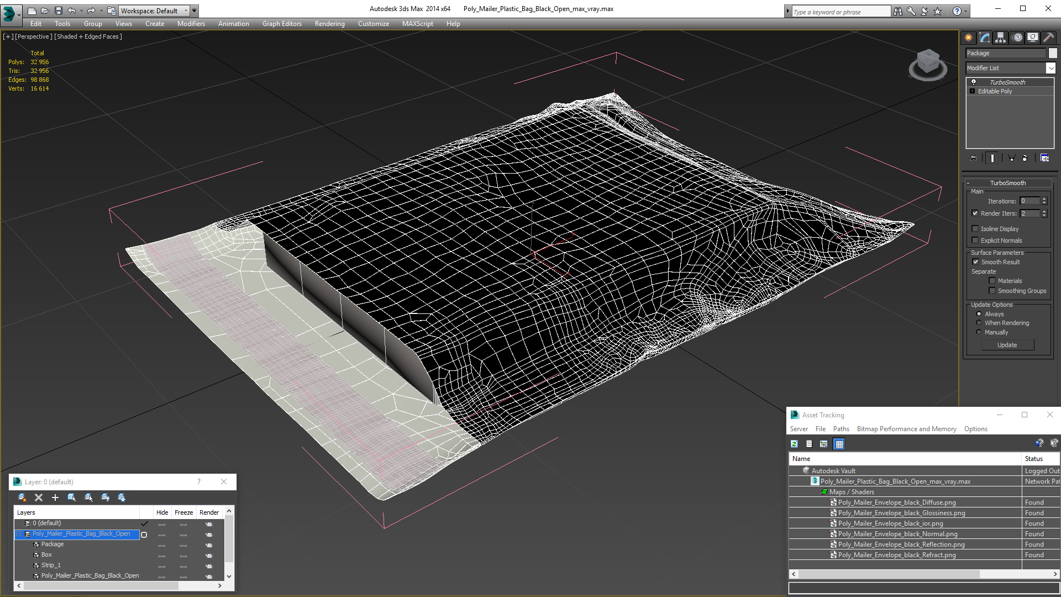Screen dimensions: 1061x597
Task: Expand the Editable Poly stack entry
Action: 972,91
